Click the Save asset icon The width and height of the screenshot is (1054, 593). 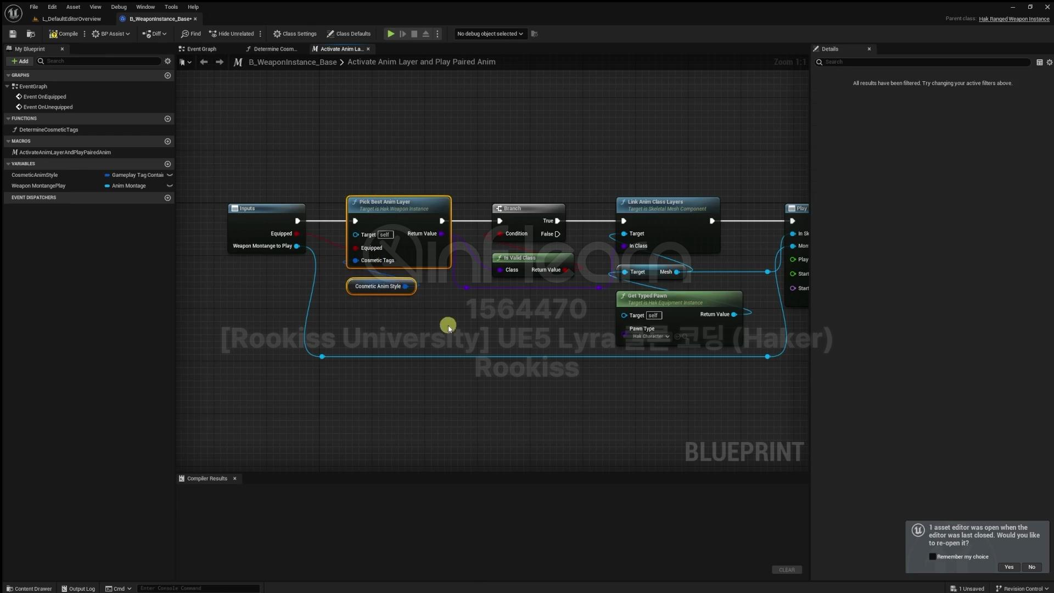[13, 34]
